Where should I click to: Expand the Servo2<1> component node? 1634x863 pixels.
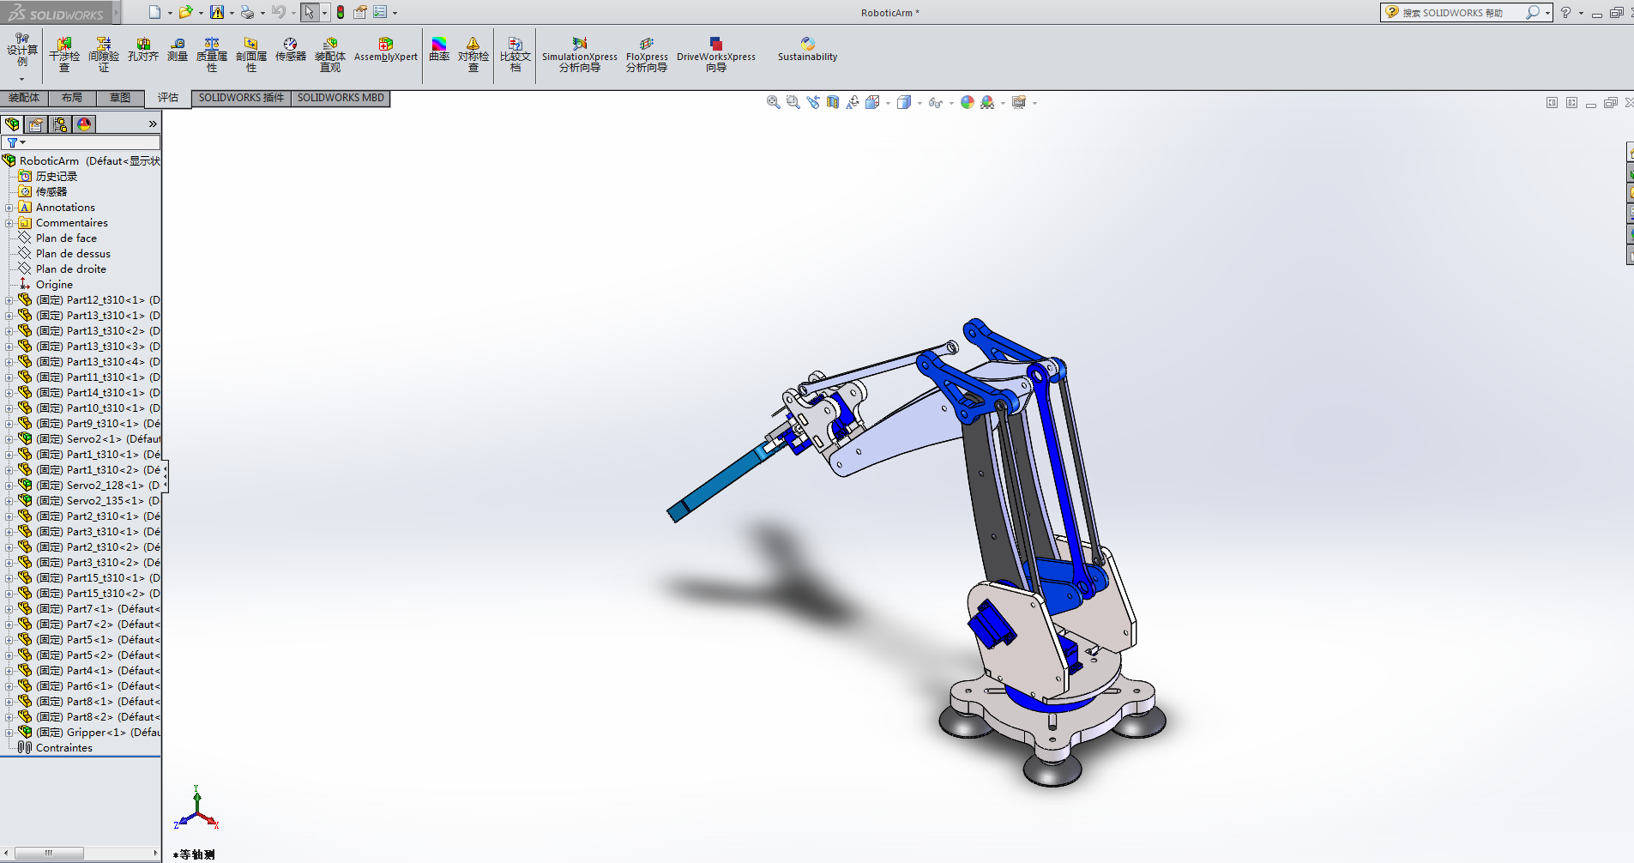(9, 439)
